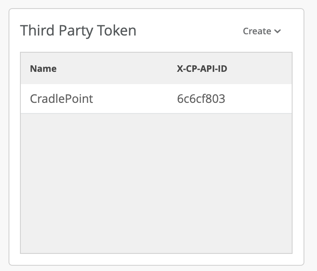
Task: Sort tokens by the Name column
Action: (43, 69)
